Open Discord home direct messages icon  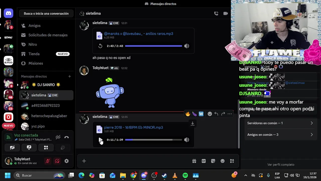pyautogui.click(x=9, y=13)
